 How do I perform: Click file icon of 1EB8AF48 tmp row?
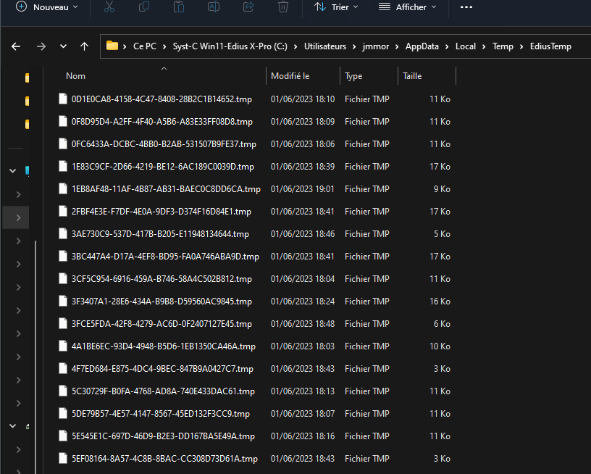[x=63, y=188]
